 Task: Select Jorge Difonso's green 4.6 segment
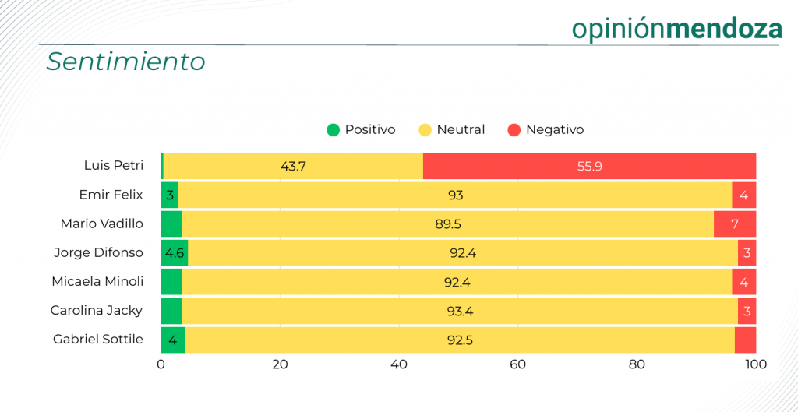pos(174,253)
